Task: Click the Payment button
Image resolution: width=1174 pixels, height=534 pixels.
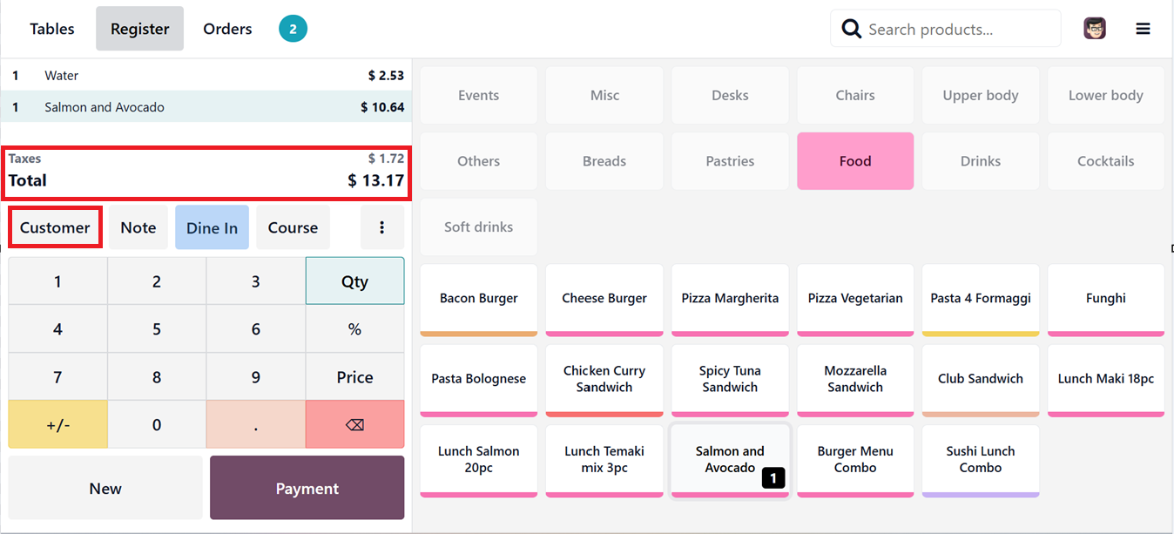Action: point(307,488)
